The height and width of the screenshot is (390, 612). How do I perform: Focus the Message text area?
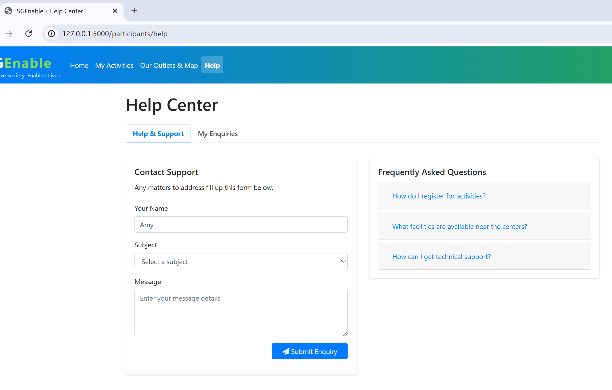(x=241, y=313)
